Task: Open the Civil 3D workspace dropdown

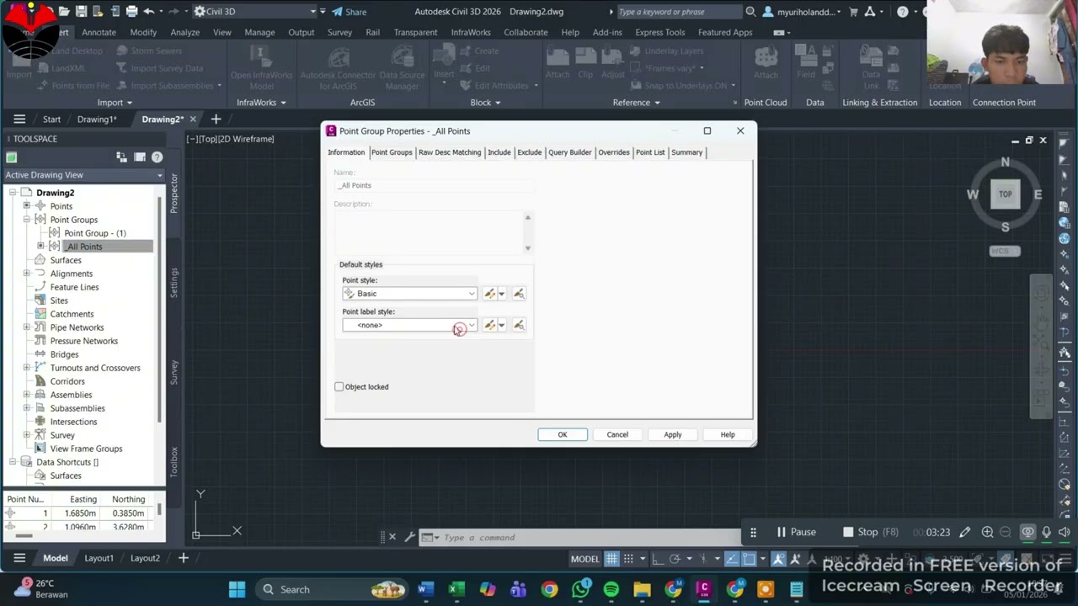Action: pyautogui.click(x=256, y=12)
